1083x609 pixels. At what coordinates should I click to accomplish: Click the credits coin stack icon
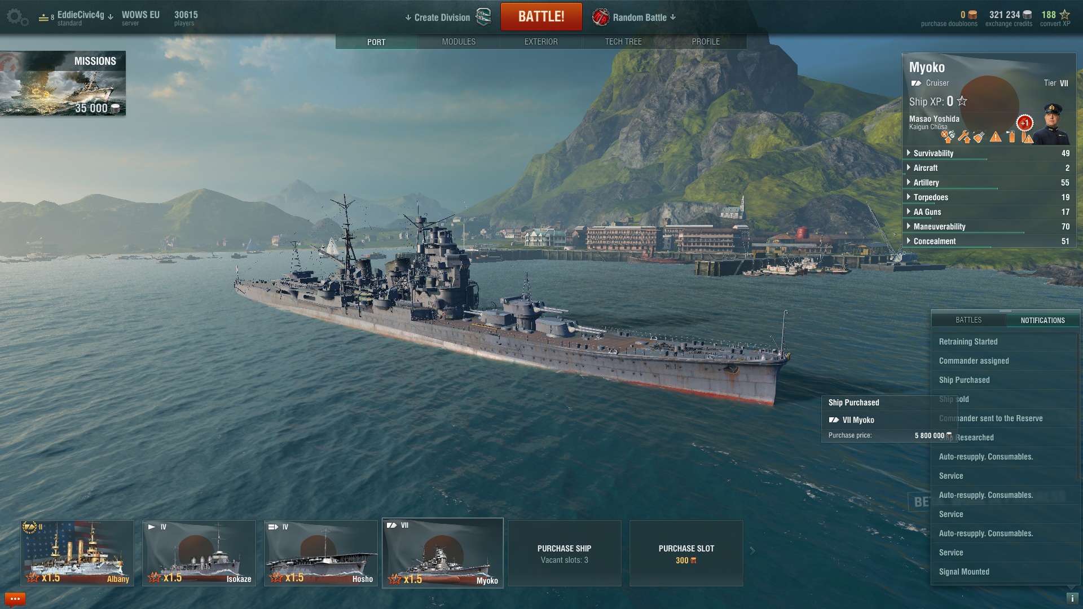click(1027, 15)
